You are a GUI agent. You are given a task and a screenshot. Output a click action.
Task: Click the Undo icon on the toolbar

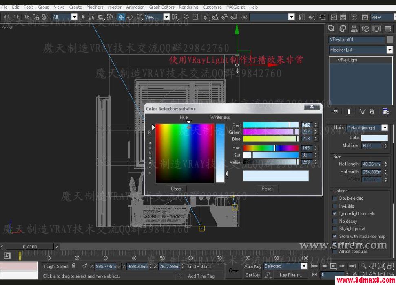click(7, 17)
